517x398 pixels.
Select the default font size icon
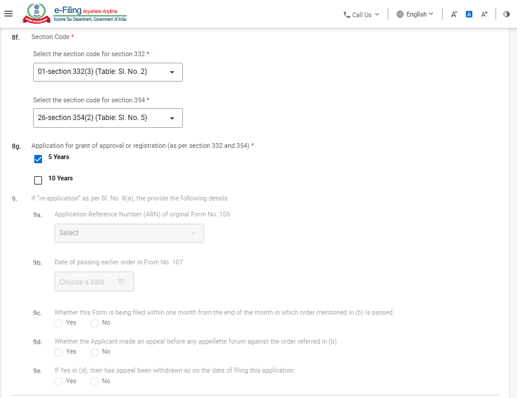click(469, 14)
